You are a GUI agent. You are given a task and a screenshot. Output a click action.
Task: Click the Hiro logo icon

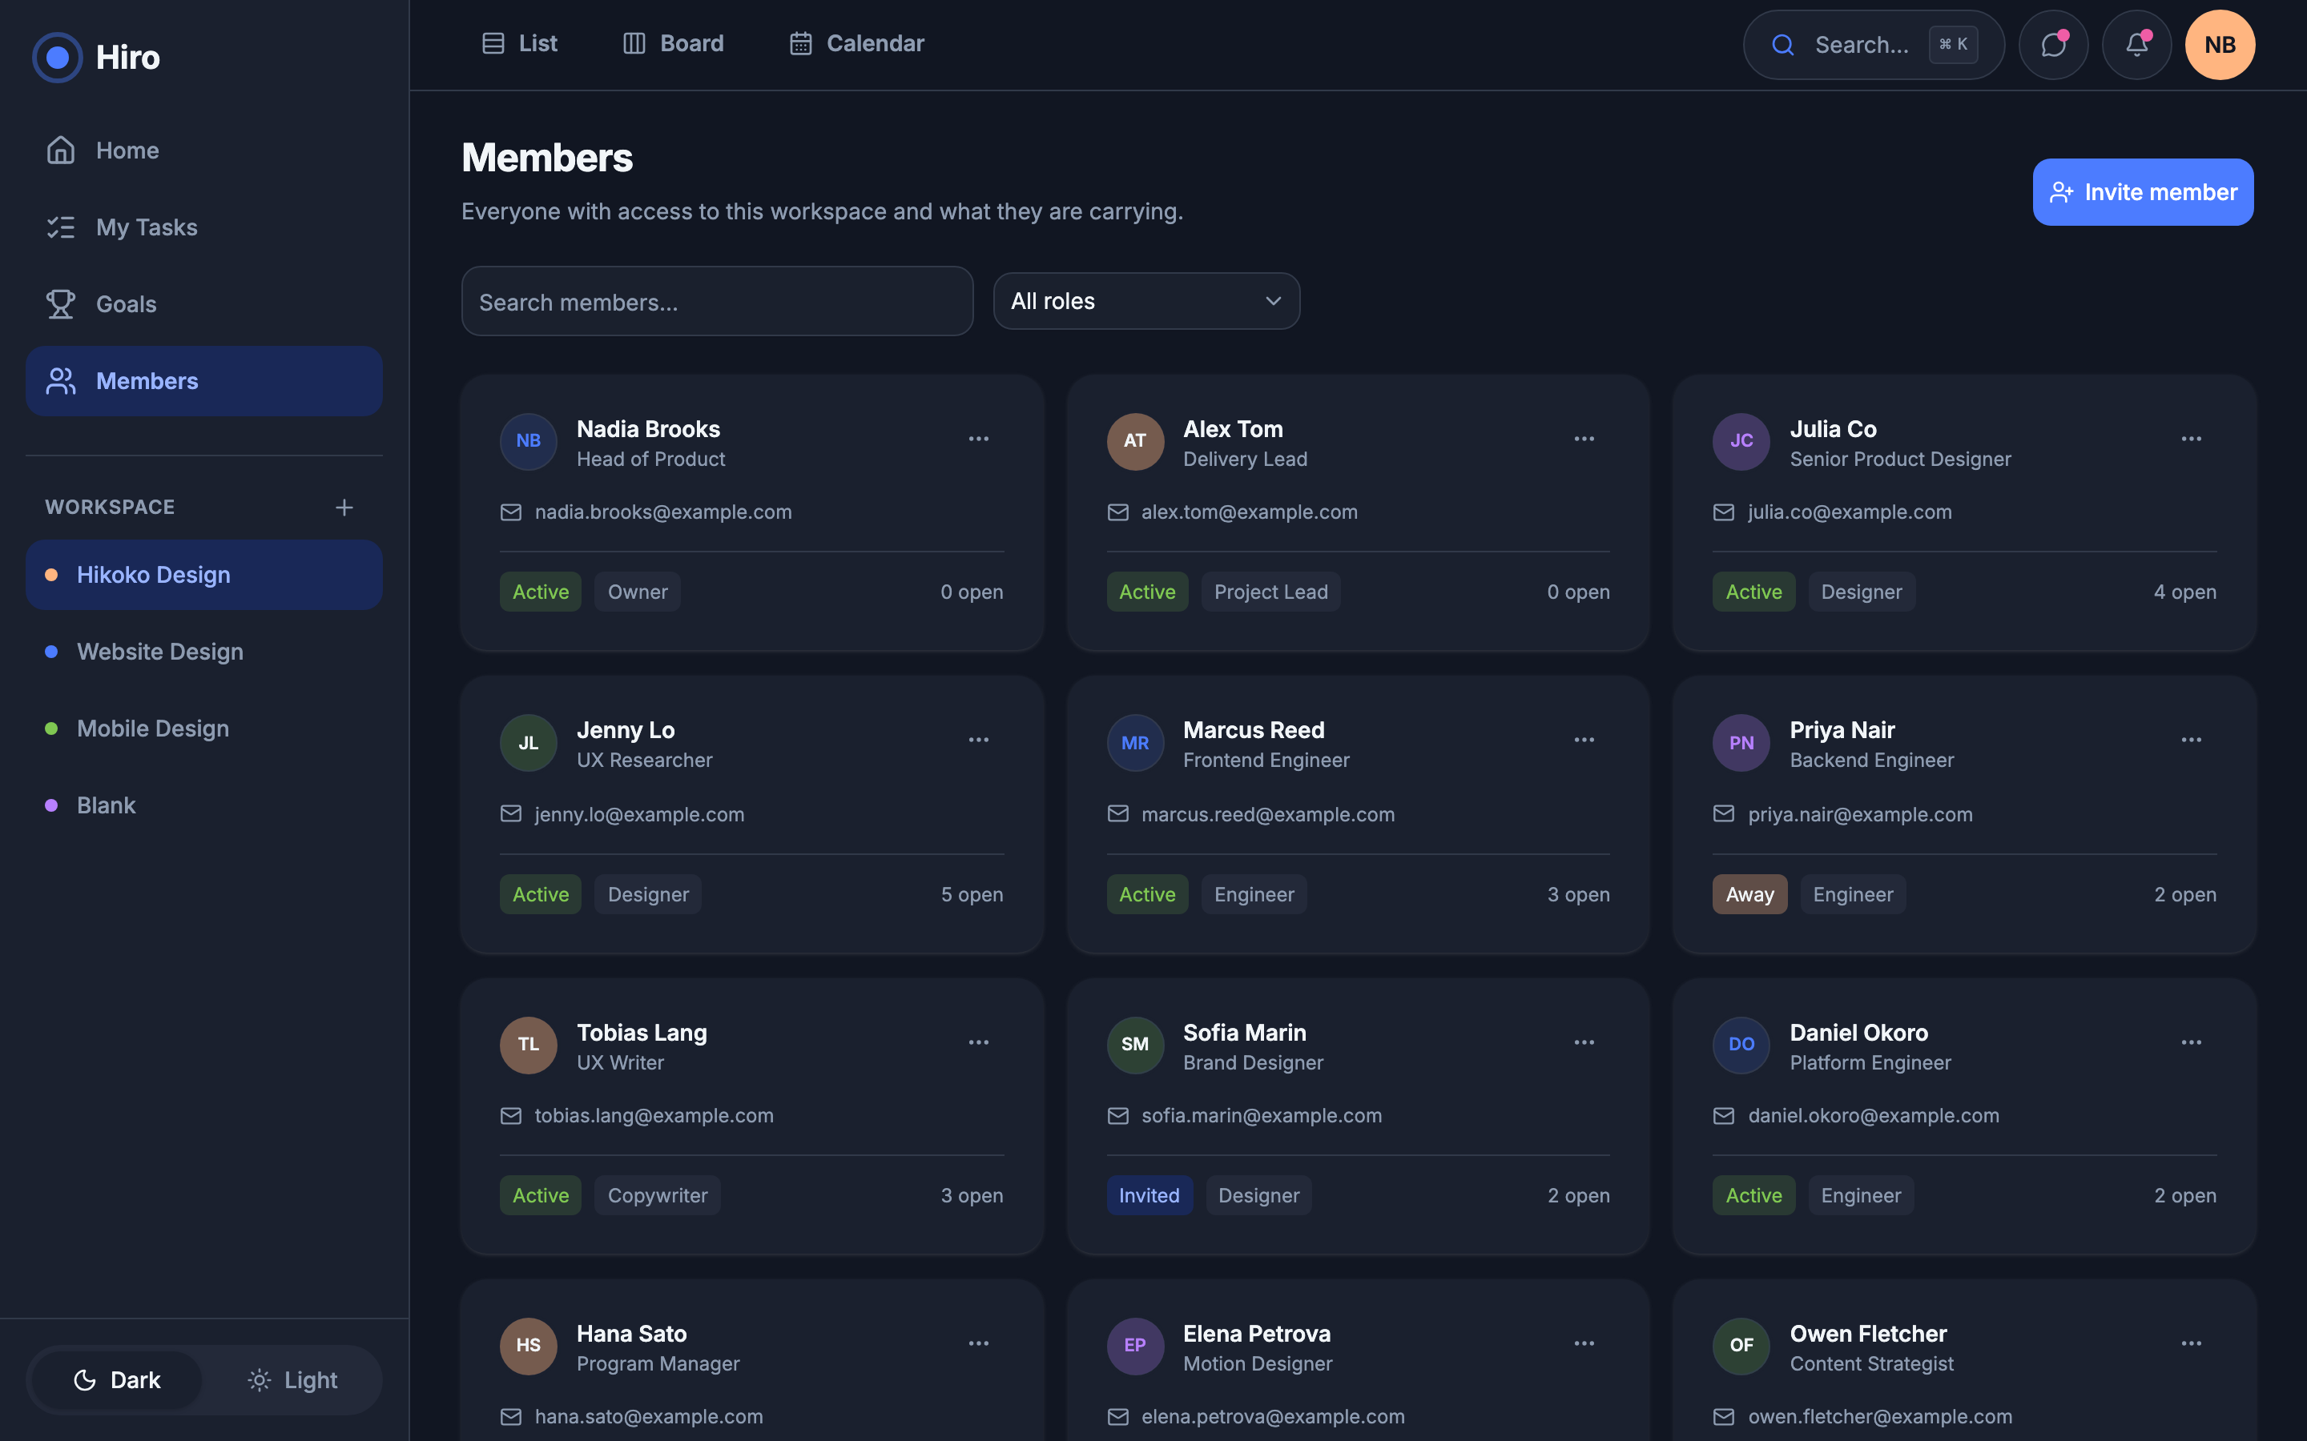point(57,57)
